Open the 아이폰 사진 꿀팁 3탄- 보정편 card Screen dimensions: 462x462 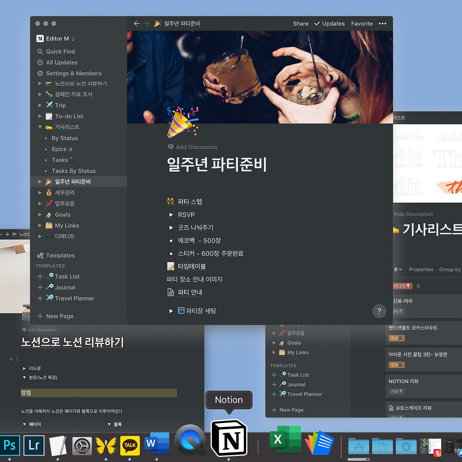coord(424,359)
